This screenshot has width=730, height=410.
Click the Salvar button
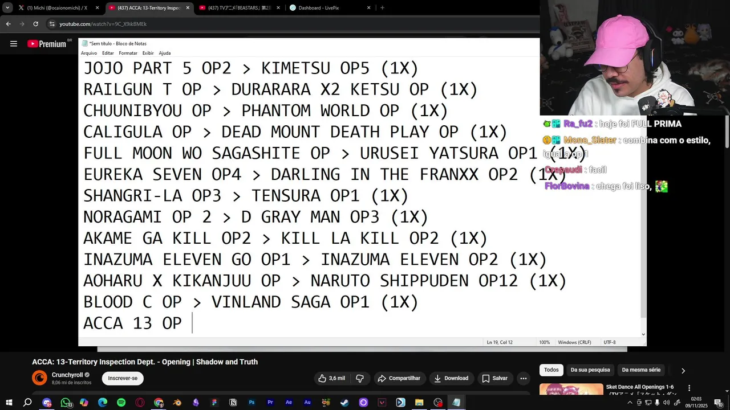[494, 378]
